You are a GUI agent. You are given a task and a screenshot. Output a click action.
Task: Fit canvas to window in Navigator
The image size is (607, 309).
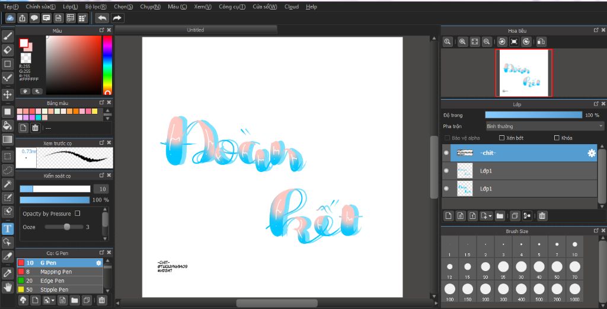click(x=475, y=42)
